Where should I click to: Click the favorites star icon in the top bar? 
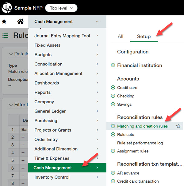click(x=4, y=22)
